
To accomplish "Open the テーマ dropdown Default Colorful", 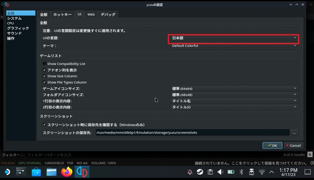I will tap(234, 46).
